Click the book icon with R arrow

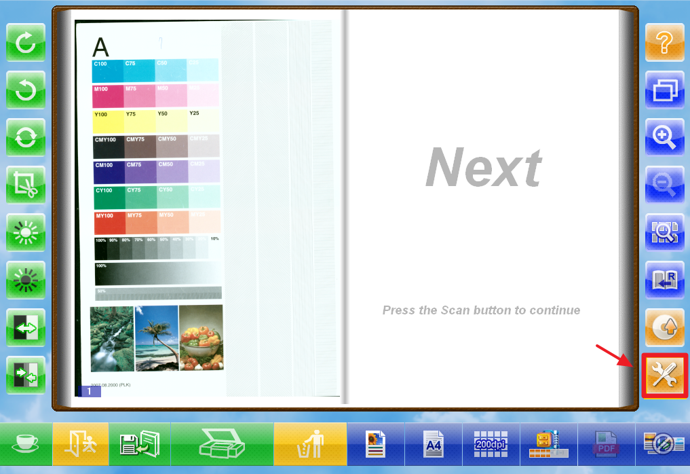click(x=664, y=280)
